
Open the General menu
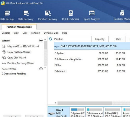point(6,33)
